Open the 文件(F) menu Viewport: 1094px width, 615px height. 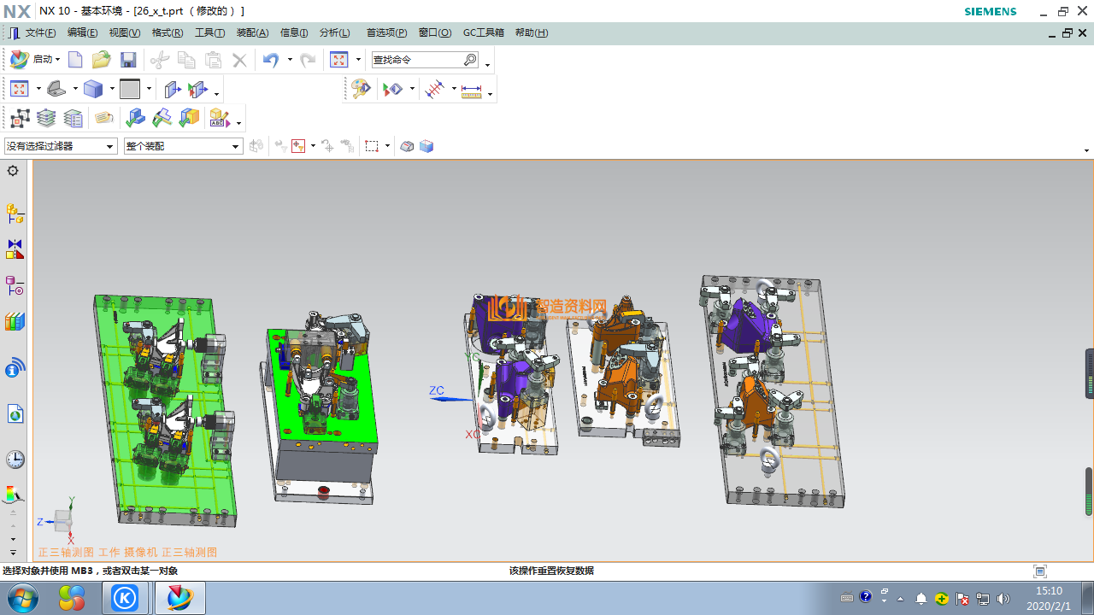point(40,32)
